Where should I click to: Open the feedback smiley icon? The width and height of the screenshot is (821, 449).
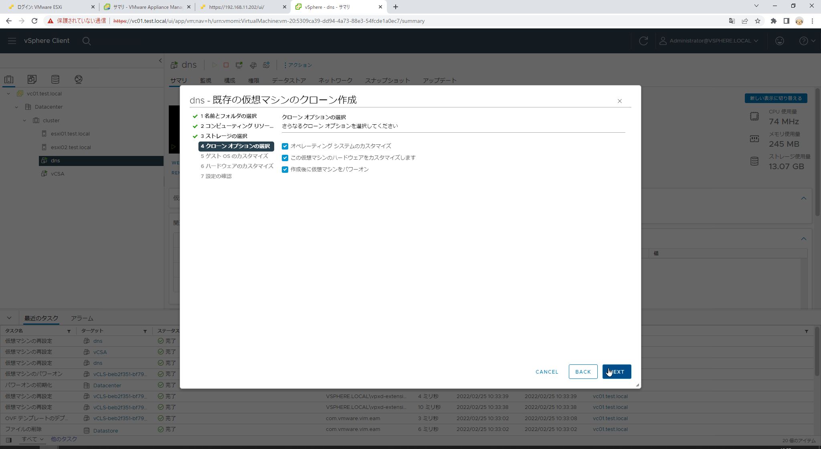click(x=779, y=41)
